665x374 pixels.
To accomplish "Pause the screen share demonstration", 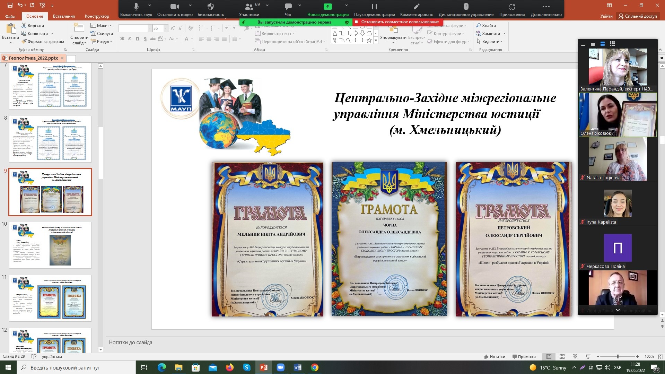I will (374, 7).
